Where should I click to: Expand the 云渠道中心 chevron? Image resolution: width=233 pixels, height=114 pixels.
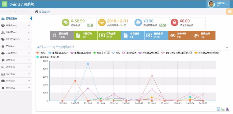(29, 53)
